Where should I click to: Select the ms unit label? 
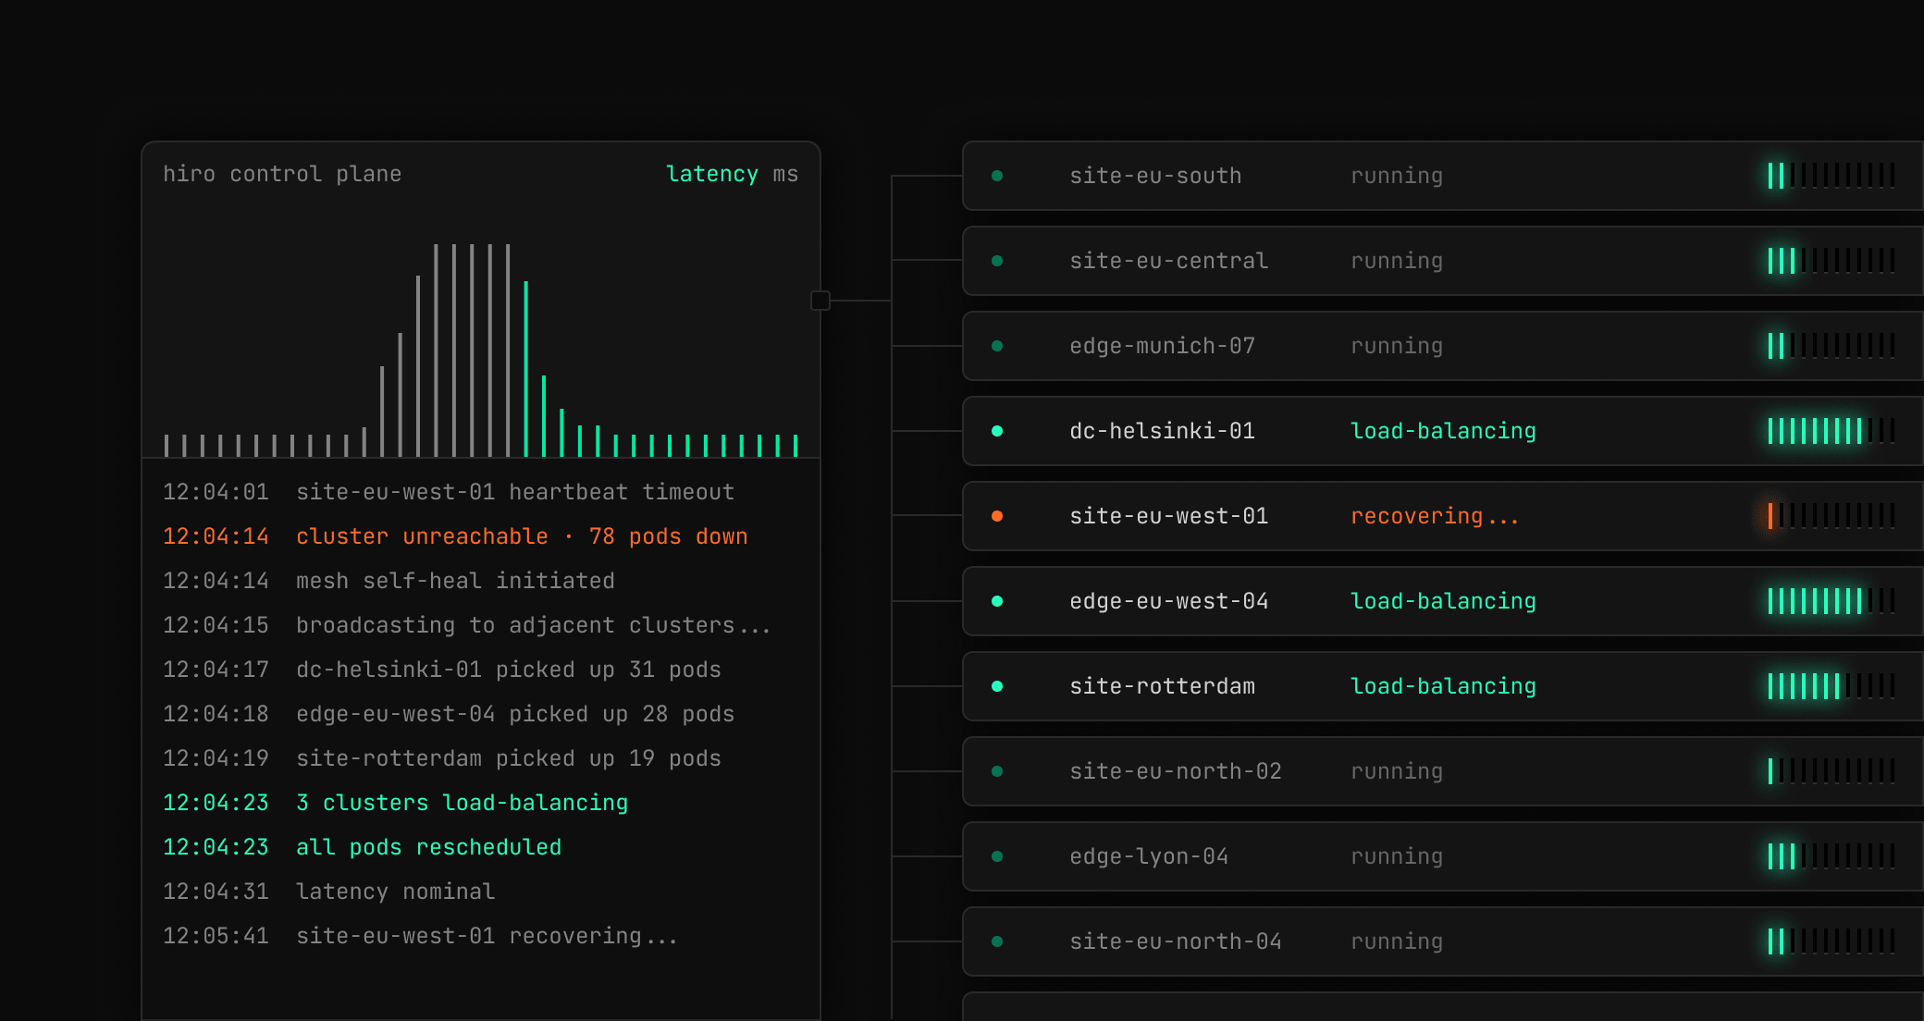click(785, 174)
